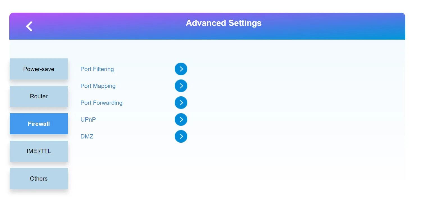
Task: Select the Firewall tab
Action: click(39, 124)
